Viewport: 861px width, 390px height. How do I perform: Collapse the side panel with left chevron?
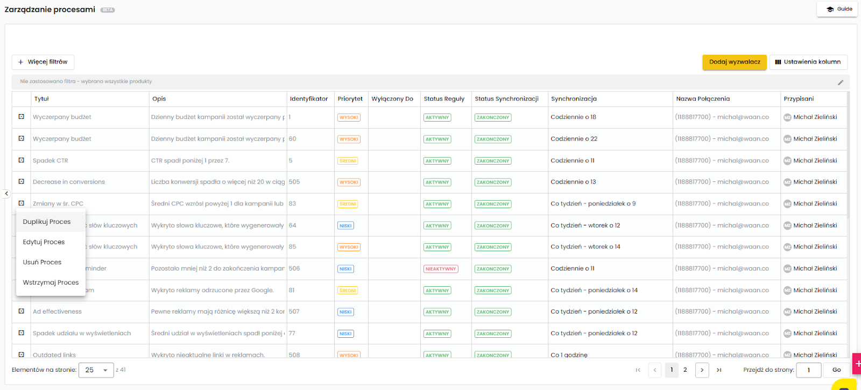click(6, 194)
